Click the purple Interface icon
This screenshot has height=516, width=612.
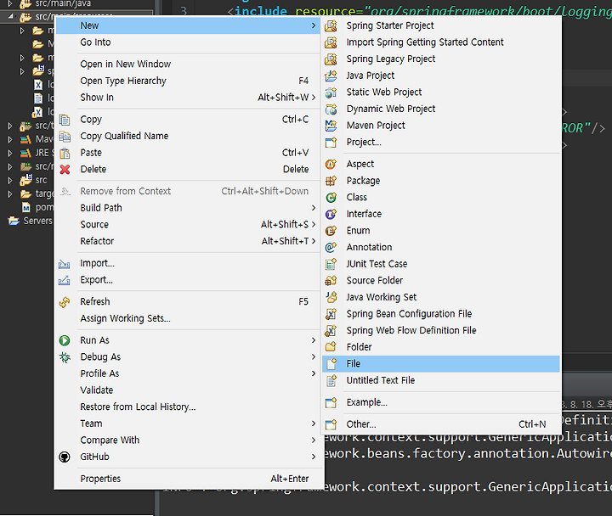pyautogui.click(x=331, y=214)
